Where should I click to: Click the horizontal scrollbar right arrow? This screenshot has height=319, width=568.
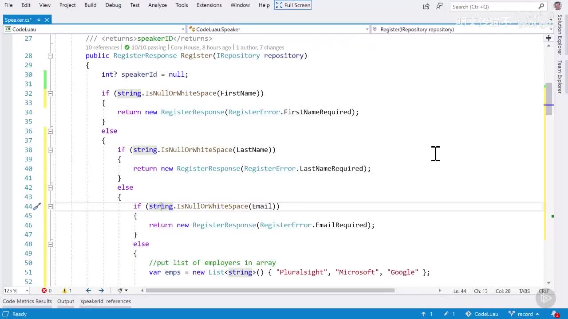440,291
